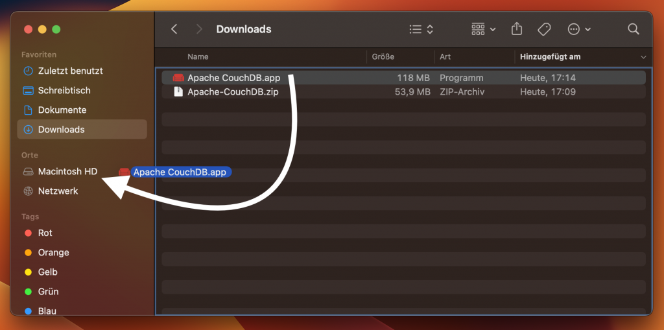The height and width of the screenshot is (330, 664).
Task: Click the ZIP-Archiv type cell
Action: pyautogui.click(x=462, y=92)
